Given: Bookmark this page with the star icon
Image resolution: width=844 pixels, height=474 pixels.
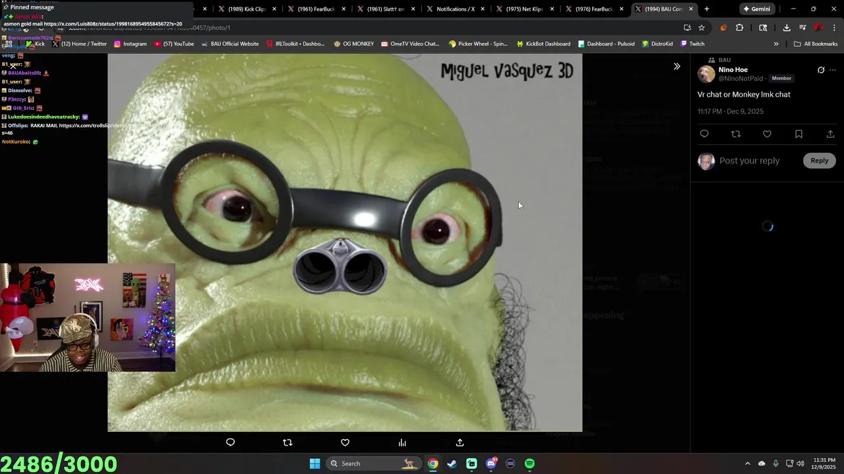Looking at the screenshot, I should click(702, 28).
